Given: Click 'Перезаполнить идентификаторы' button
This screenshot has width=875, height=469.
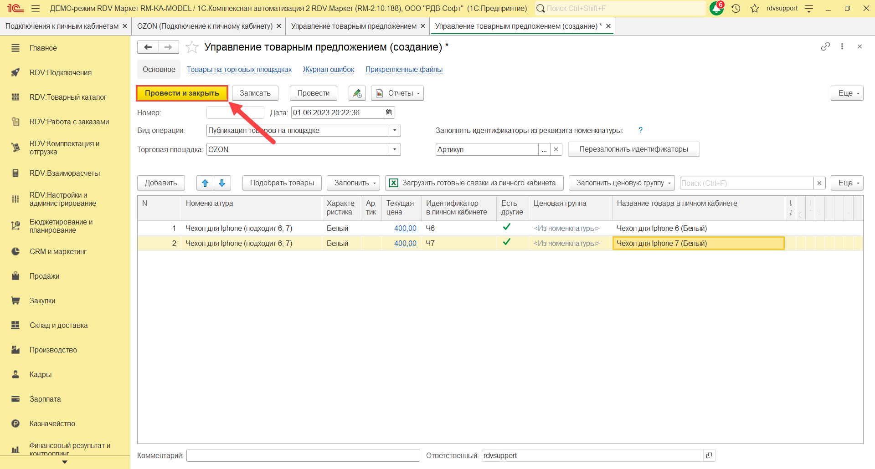Looking at the screenshot, I should [x=633, y=149].
